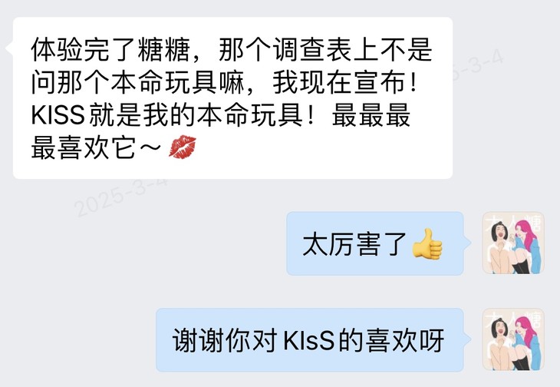Click 体验完了糖糖 at message start
The height and width of the screenshot is (387, 560).
click(110, 50)
